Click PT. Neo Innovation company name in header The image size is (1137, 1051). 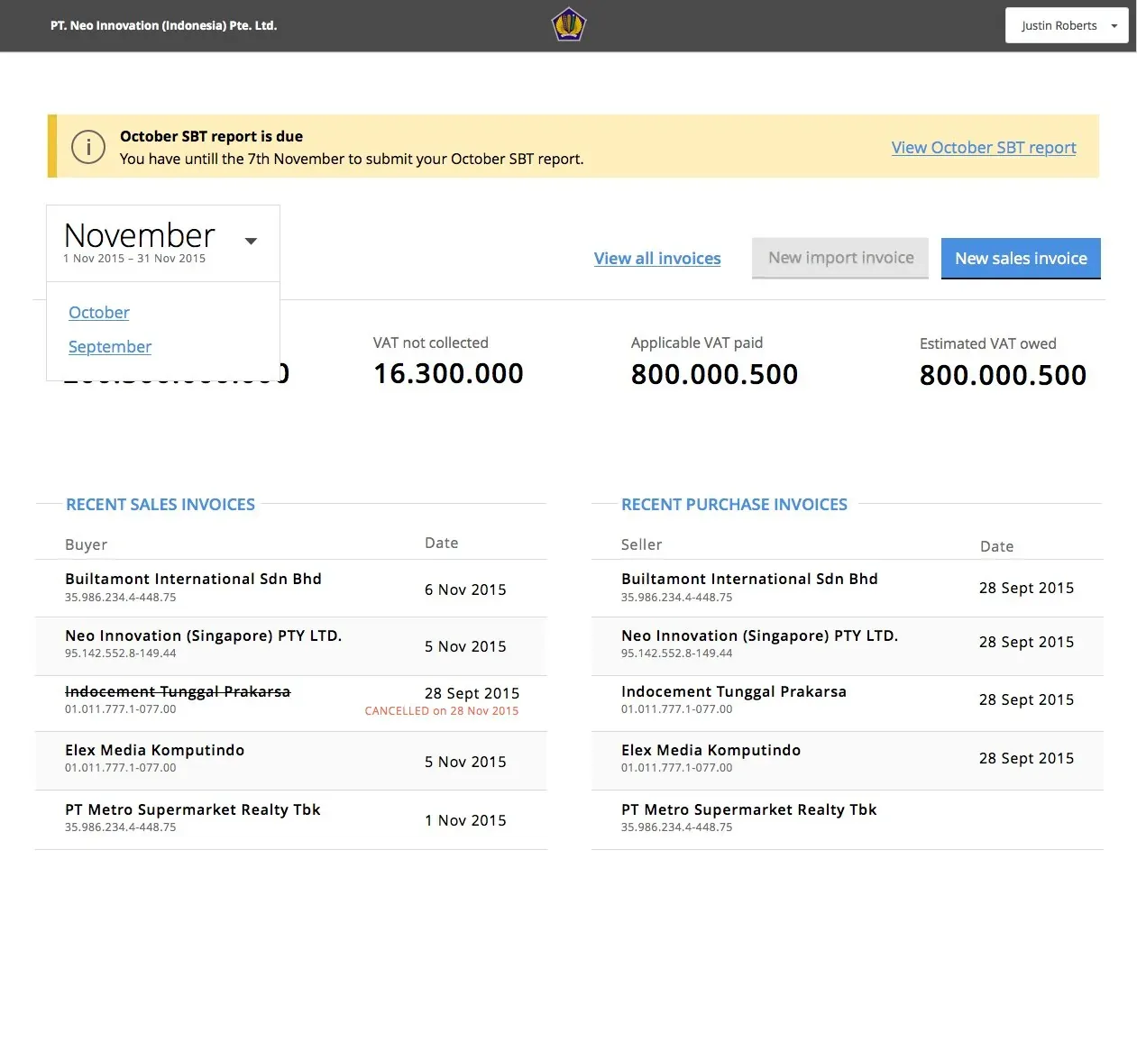tap(163, 25)
